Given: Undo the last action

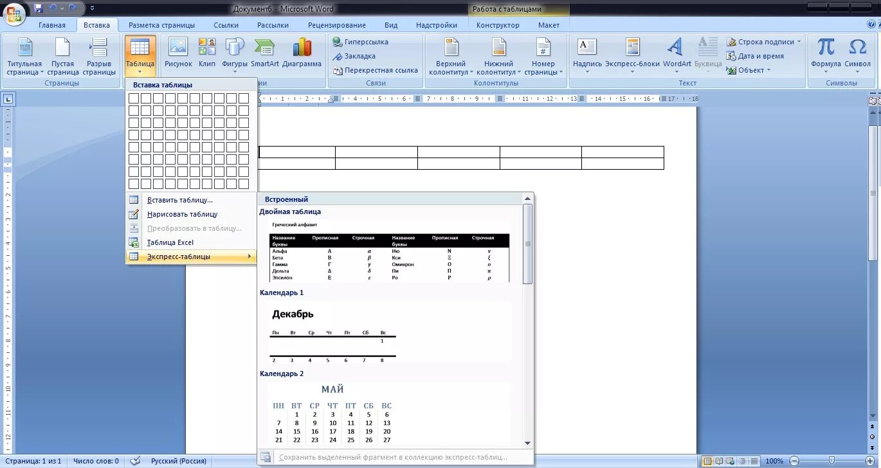Looking at the screenshot, I should click(53, 8).
